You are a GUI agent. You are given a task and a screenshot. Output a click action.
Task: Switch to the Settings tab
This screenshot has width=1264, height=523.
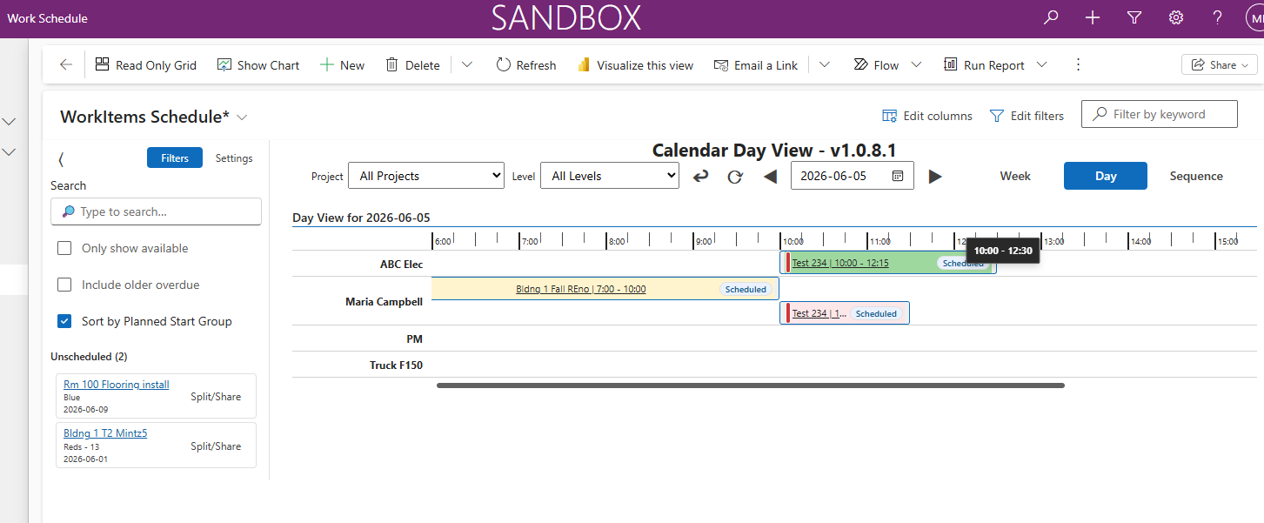click(x=234, y=158)
